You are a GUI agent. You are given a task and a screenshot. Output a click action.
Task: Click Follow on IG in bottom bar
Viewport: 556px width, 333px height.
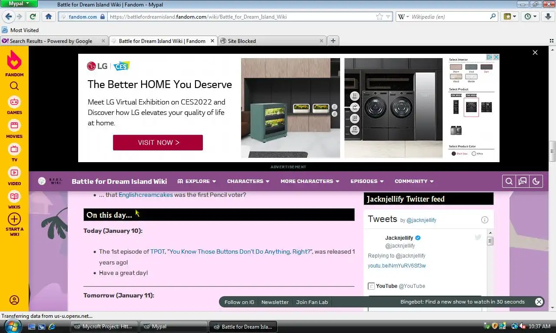tap(239, 302)
